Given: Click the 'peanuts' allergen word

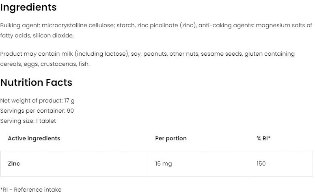Looking at the screenshot, I should 154,54.
